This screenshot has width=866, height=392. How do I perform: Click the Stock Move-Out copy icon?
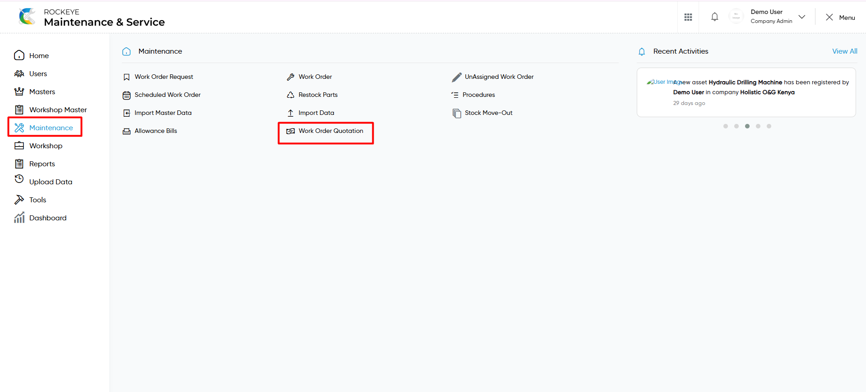pos(457,113)
